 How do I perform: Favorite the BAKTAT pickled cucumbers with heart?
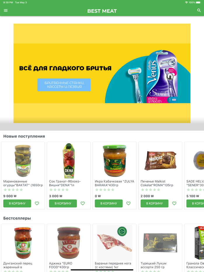coord(37,203)
